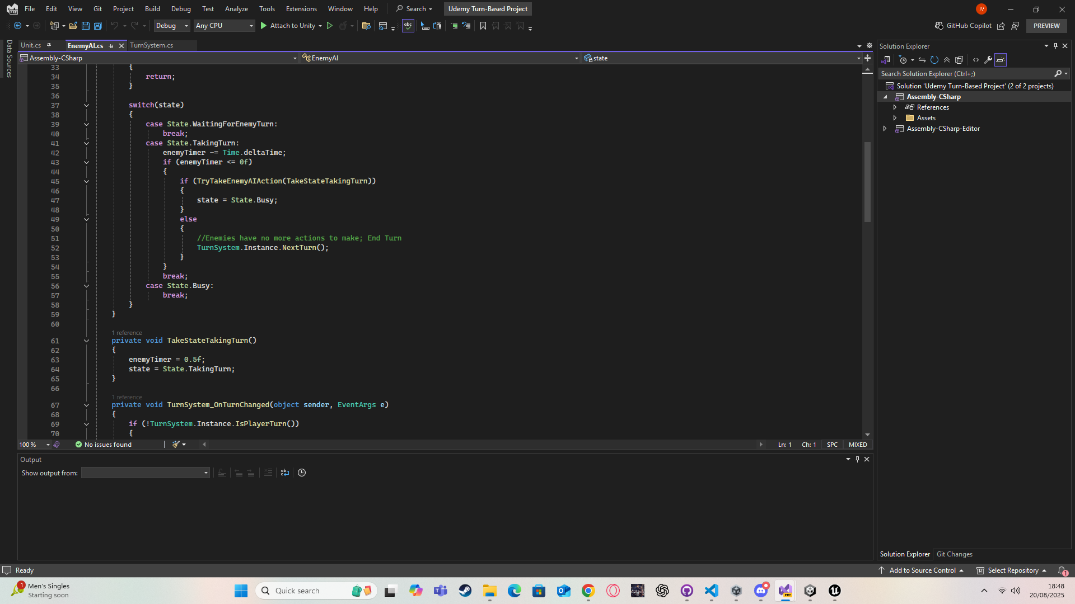
Task: Click the Properties wrench icon in Solution Explorer
Action: [x=988, y=60]
